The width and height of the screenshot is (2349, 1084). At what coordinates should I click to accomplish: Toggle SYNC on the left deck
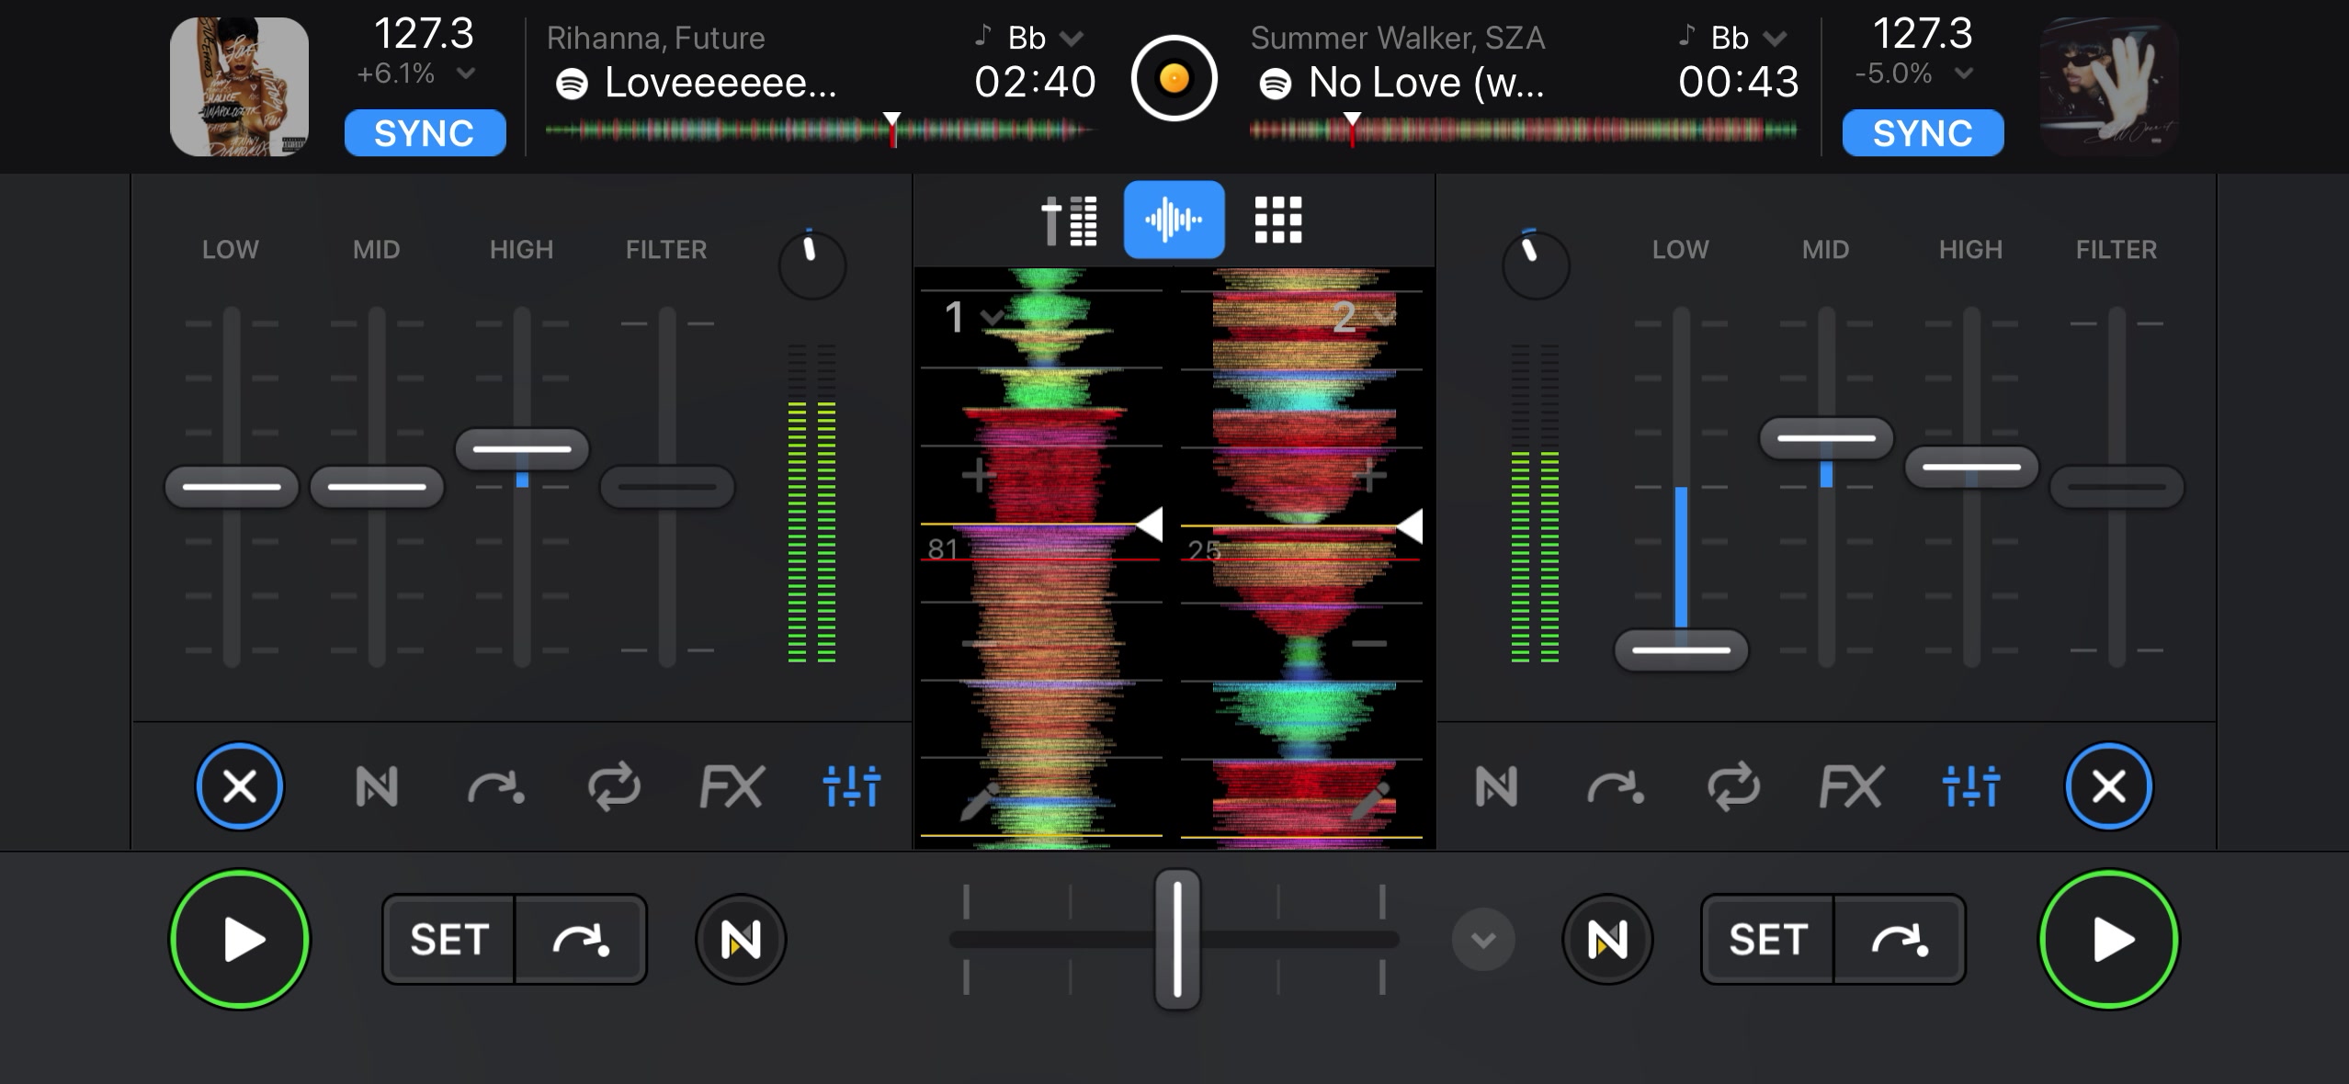pyautogui.click(x=425, y=133)
